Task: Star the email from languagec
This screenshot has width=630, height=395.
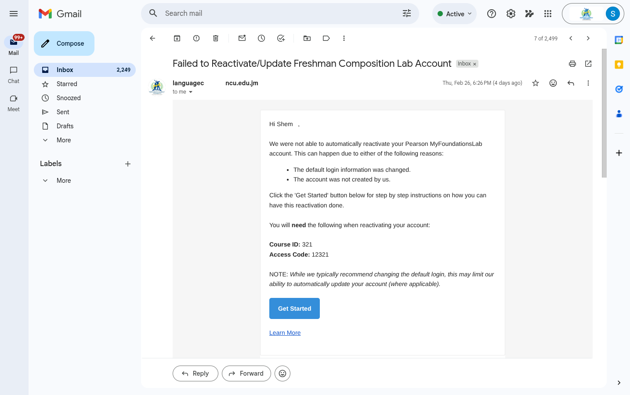Action: point(536,83)
